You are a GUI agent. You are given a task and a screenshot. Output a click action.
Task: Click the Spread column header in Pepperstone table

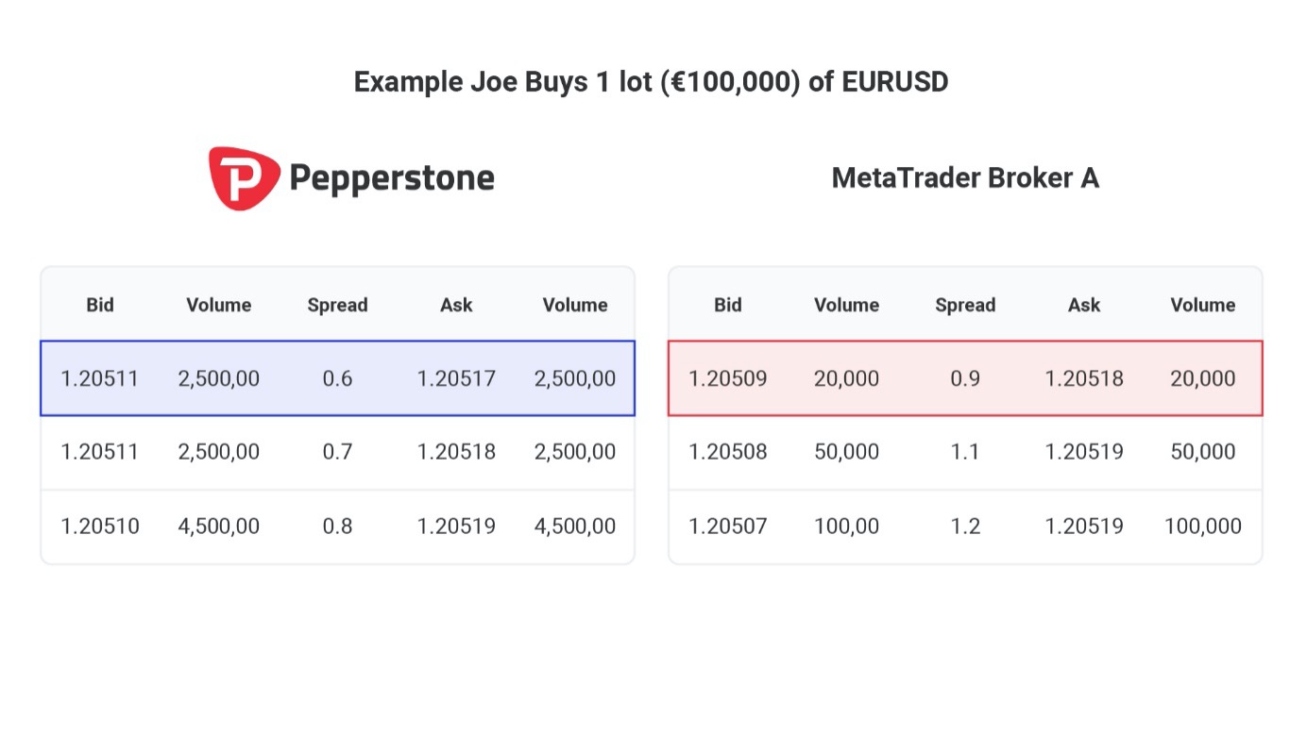coord(337,305)
